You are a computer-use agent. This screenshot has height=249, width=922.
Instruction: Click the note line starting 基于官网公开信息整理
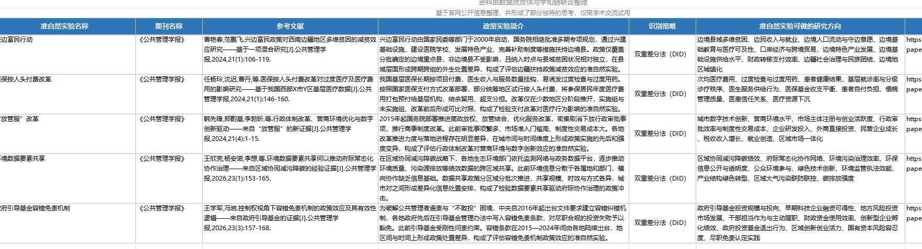(x=533, y=13)
